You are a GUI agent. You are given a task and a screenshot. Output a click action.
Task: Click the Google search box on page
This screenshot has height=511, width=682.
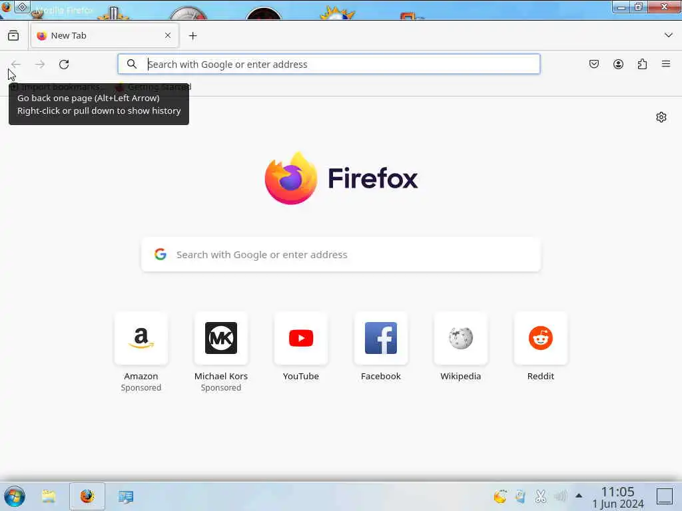[x=341, y=255]
